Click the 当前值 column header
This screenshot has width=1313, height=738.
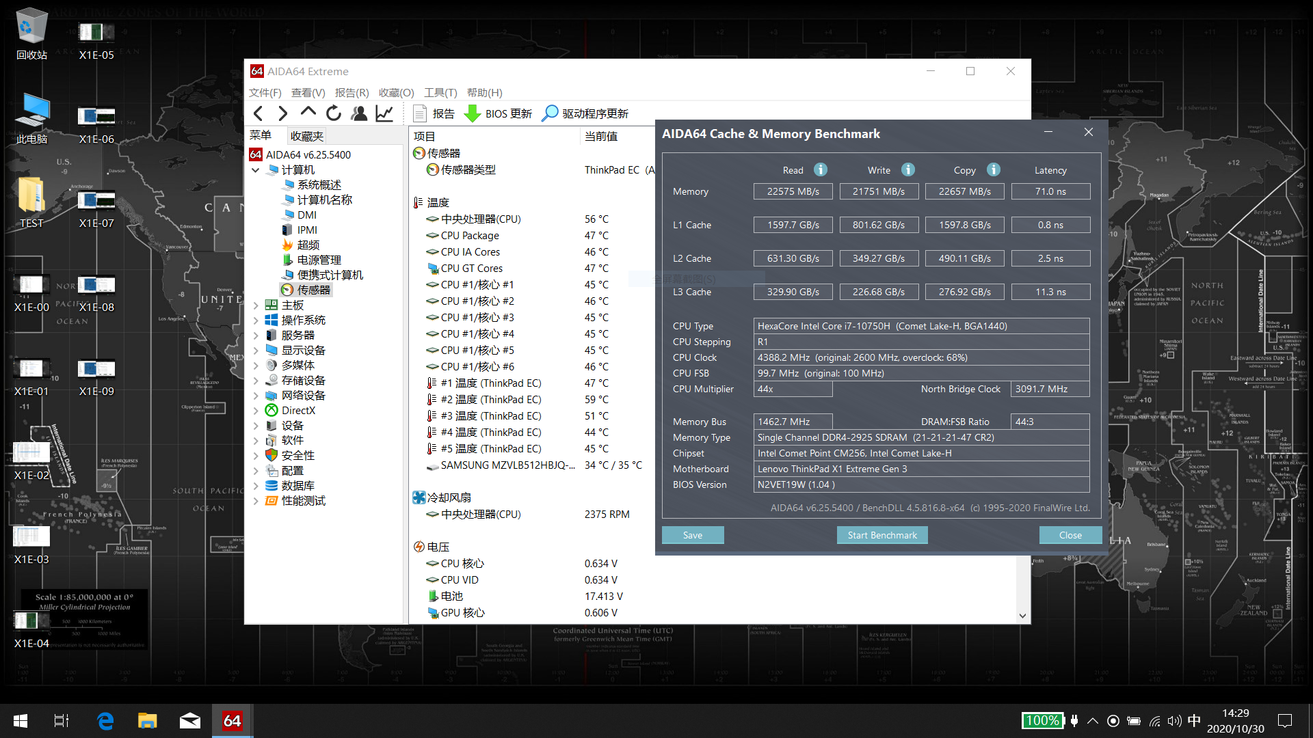pos(601,137)
